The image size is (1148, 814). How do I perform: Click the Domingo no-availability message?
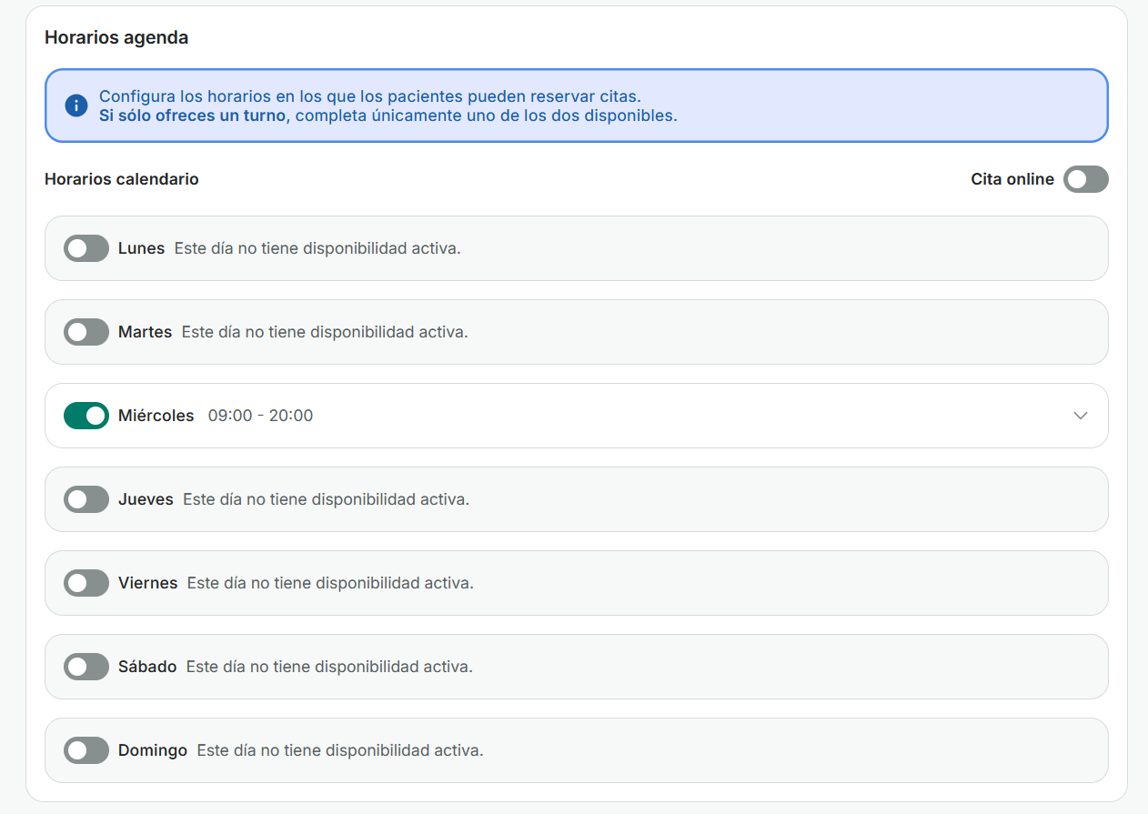[339, 750]
